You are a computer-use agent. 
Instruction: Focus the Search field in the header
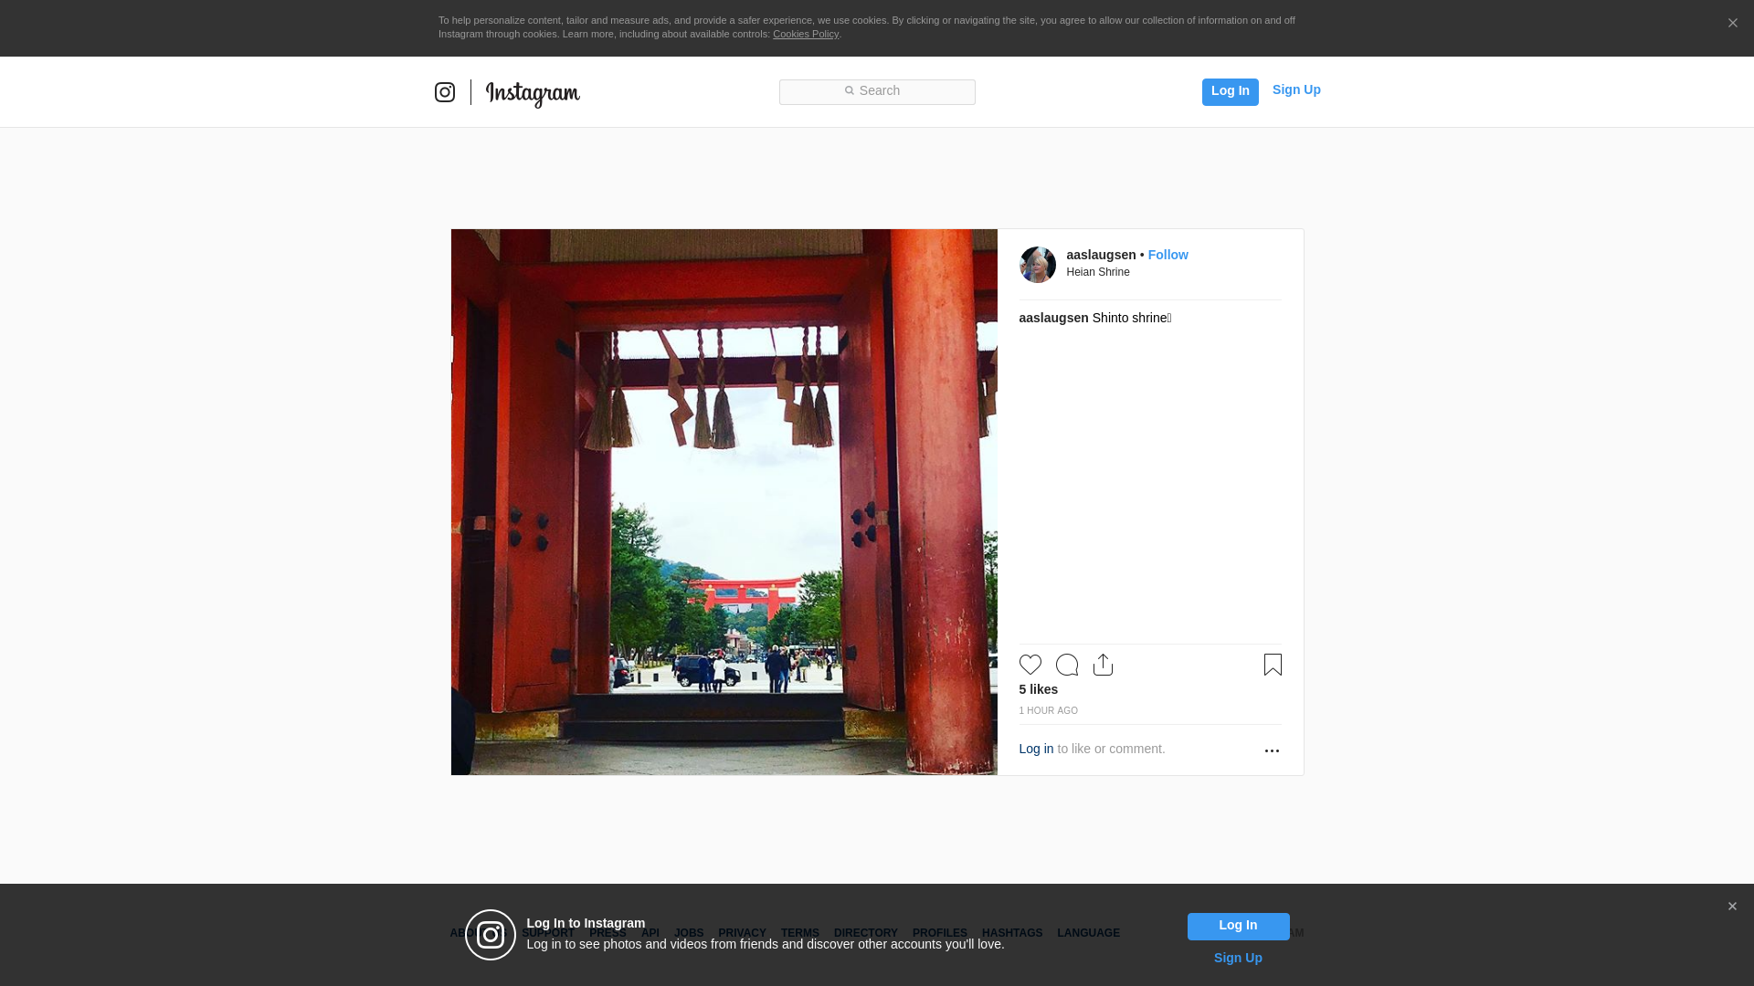(x=877, y=91)
